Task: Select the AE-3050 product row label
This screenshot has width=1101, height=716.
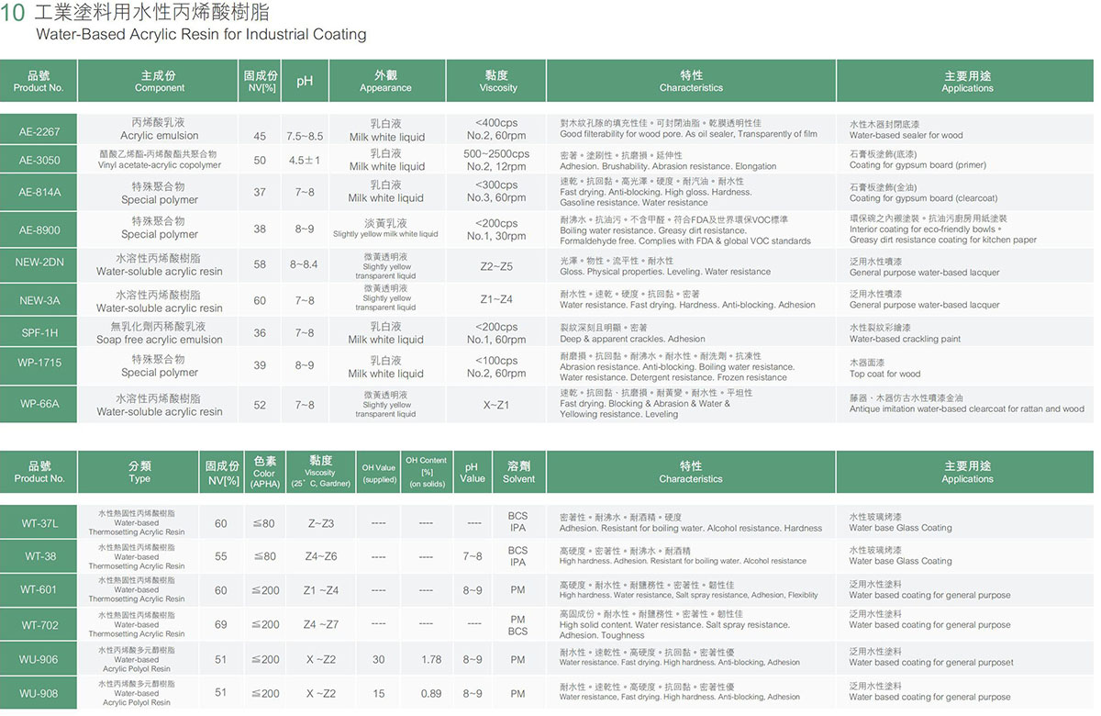Action: pyautogui.click(x=39, y=161)
